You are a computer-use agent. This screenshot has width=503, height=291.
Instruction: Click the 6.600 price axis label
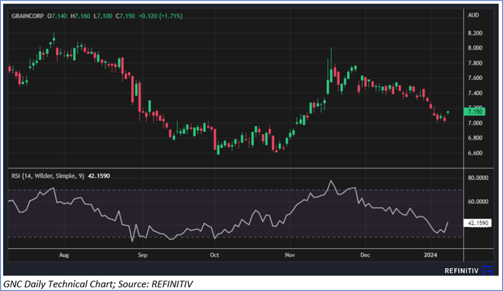tap(475, 153)
